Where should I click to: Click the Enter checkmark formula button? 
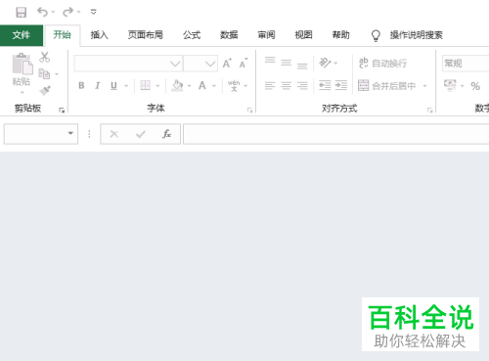(x=141, y=134)
